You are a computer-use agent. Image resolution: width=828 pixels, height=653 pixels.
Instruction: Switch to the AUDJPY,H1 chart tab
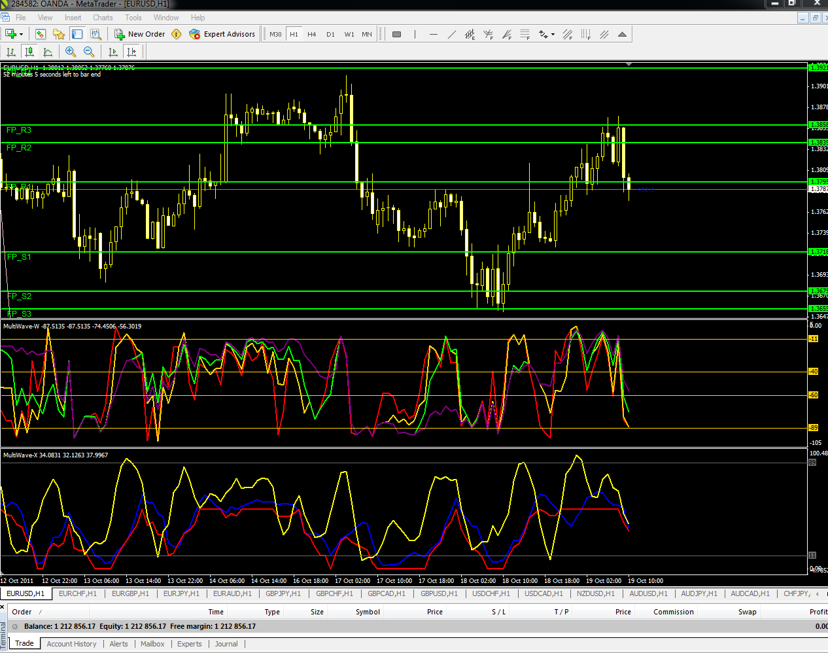tap(699, 593)
